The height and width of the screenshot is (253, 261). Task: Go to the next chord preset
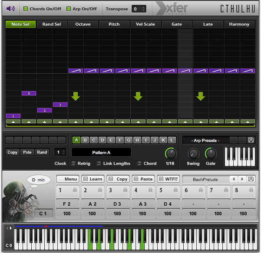coord(242,179)
